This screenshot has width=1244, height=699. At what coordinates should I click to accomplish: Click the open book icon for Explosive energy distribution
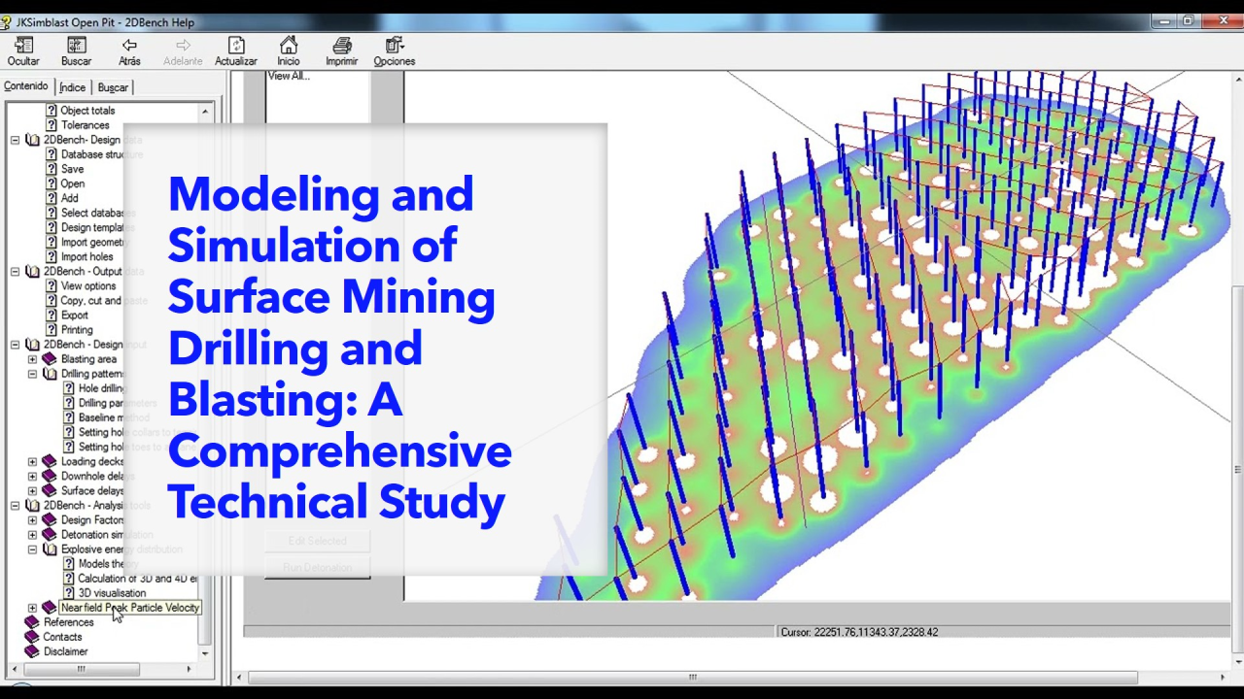click(x=50, y=549)
